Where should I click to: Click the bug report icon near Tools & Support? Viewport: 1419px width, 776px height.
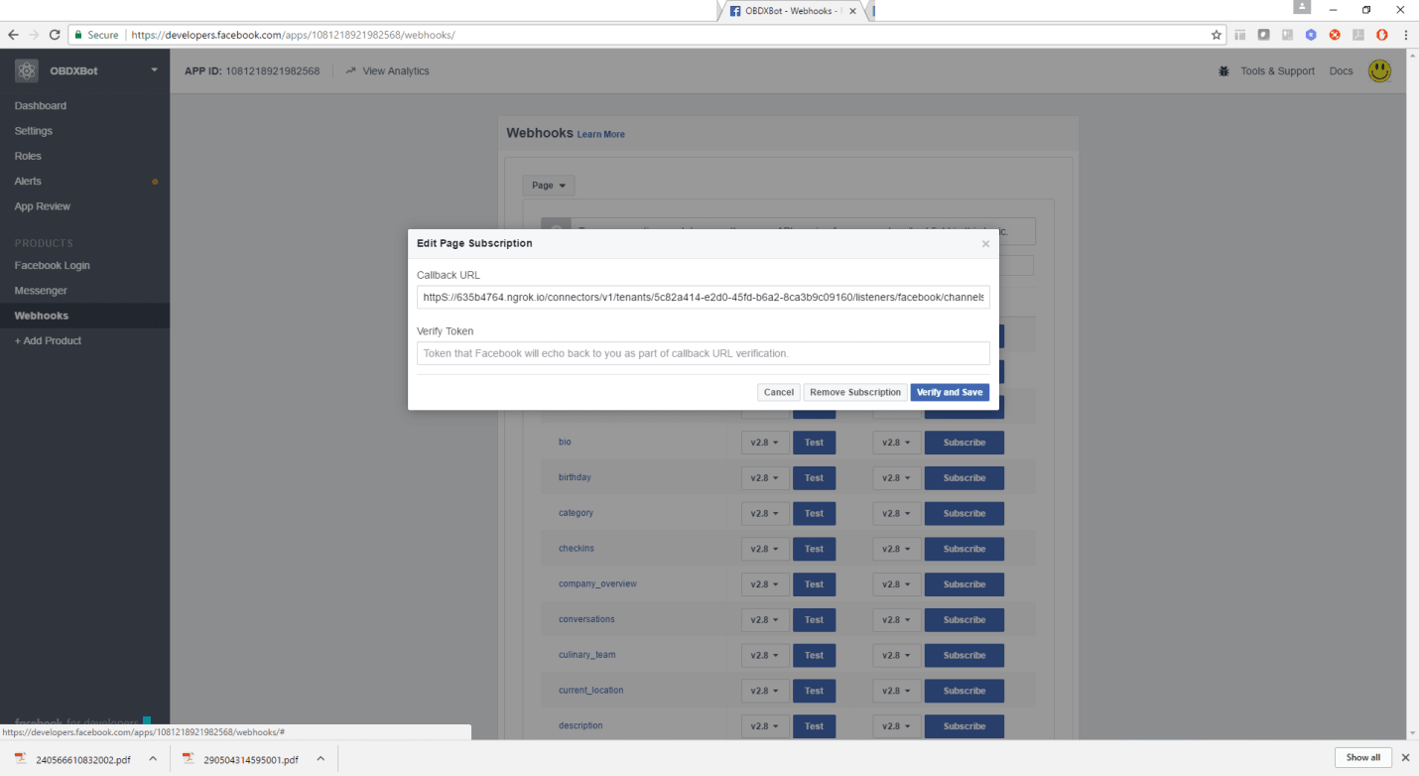(1224, 71)
